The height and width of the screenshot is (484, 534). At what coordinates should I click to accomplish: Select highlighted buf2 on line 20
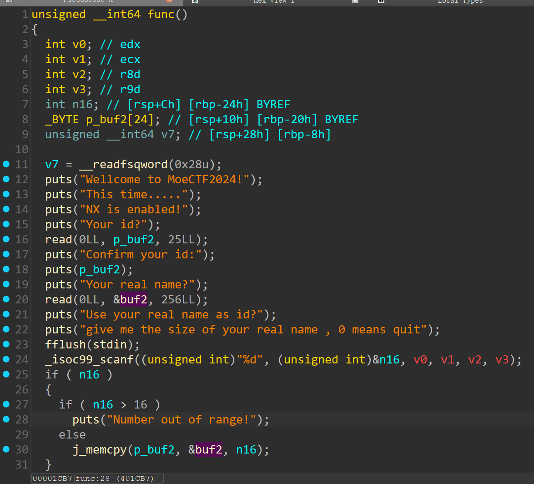point(134,299)
